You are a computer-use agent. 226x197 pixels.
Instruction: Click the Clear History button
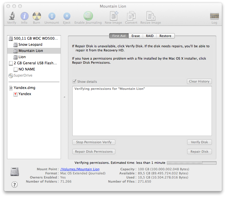point(199,81)
